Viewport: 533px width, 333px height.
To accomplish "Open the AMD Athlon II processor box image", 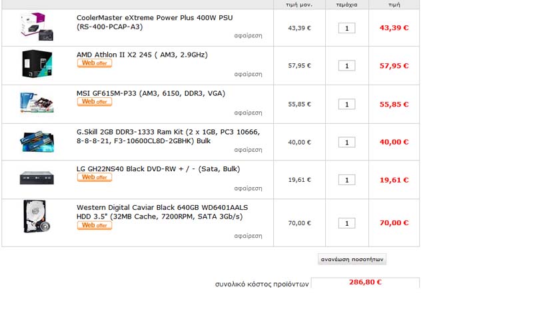I will point(37,64).
